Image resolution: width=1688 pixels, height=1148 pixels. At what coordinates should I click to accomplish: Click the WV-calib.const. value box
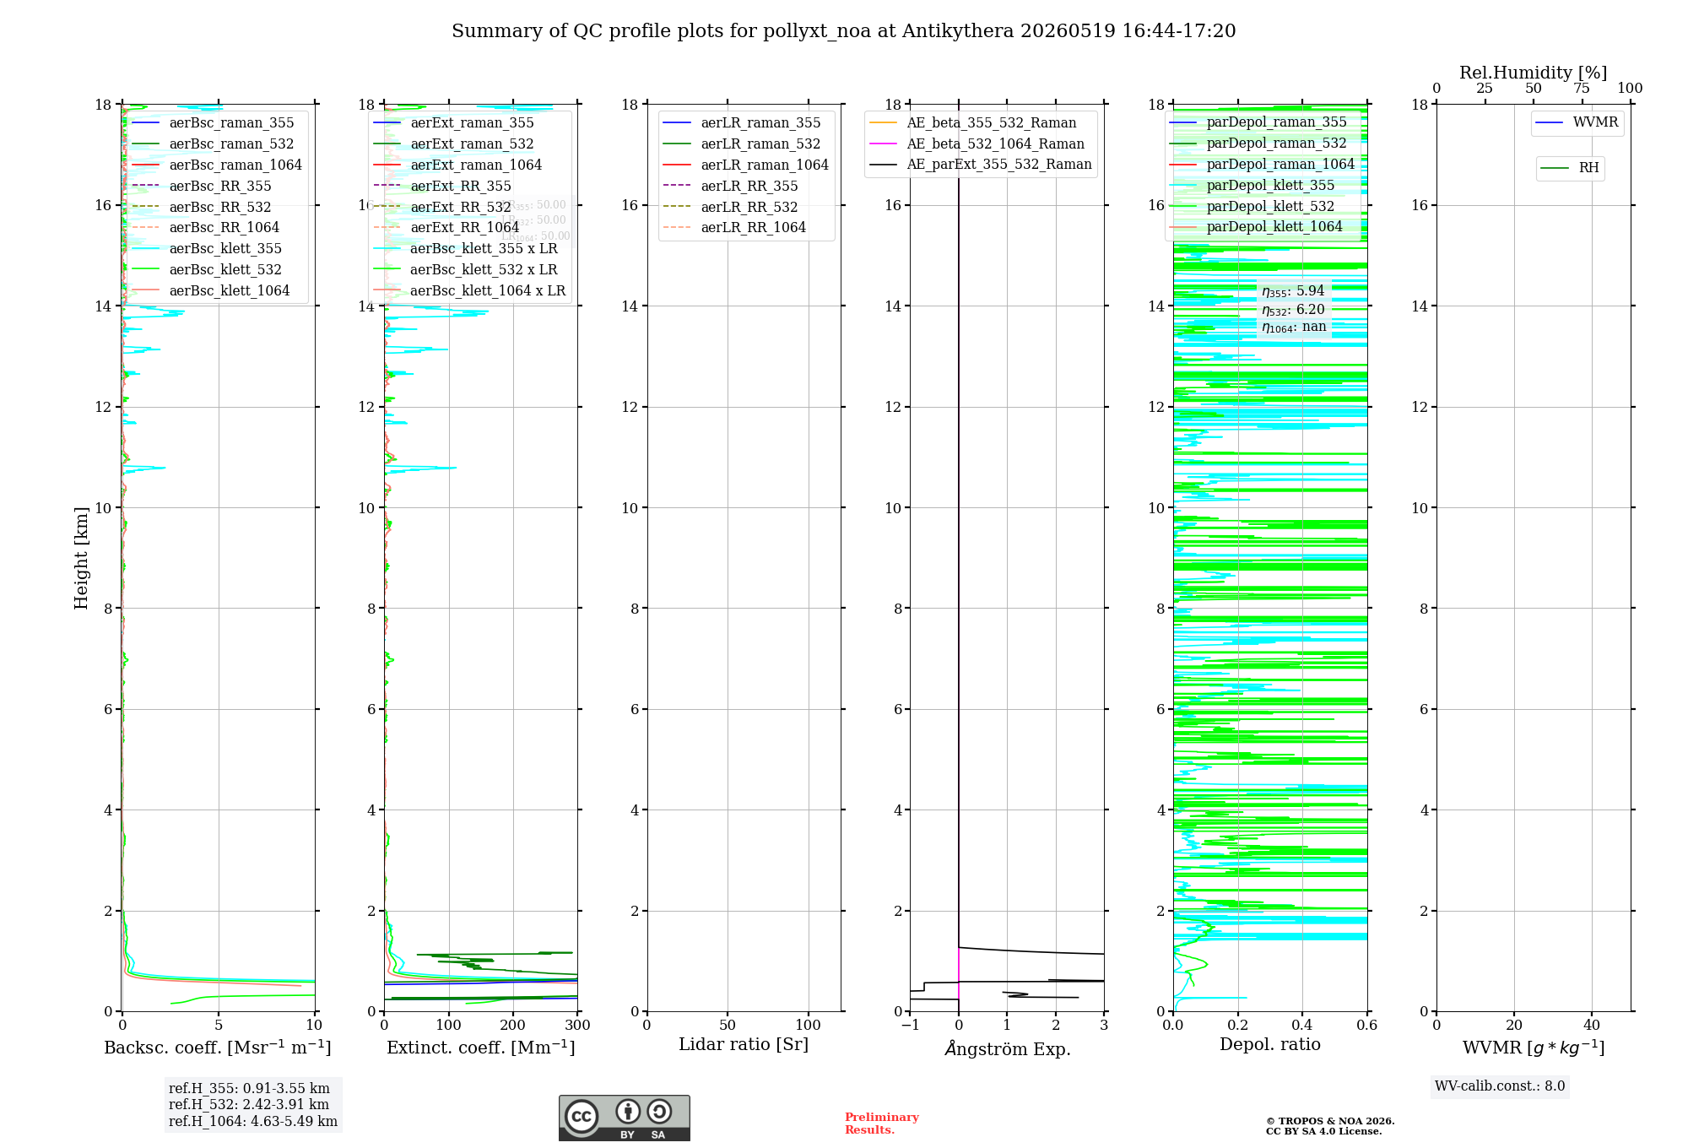1500,1086
